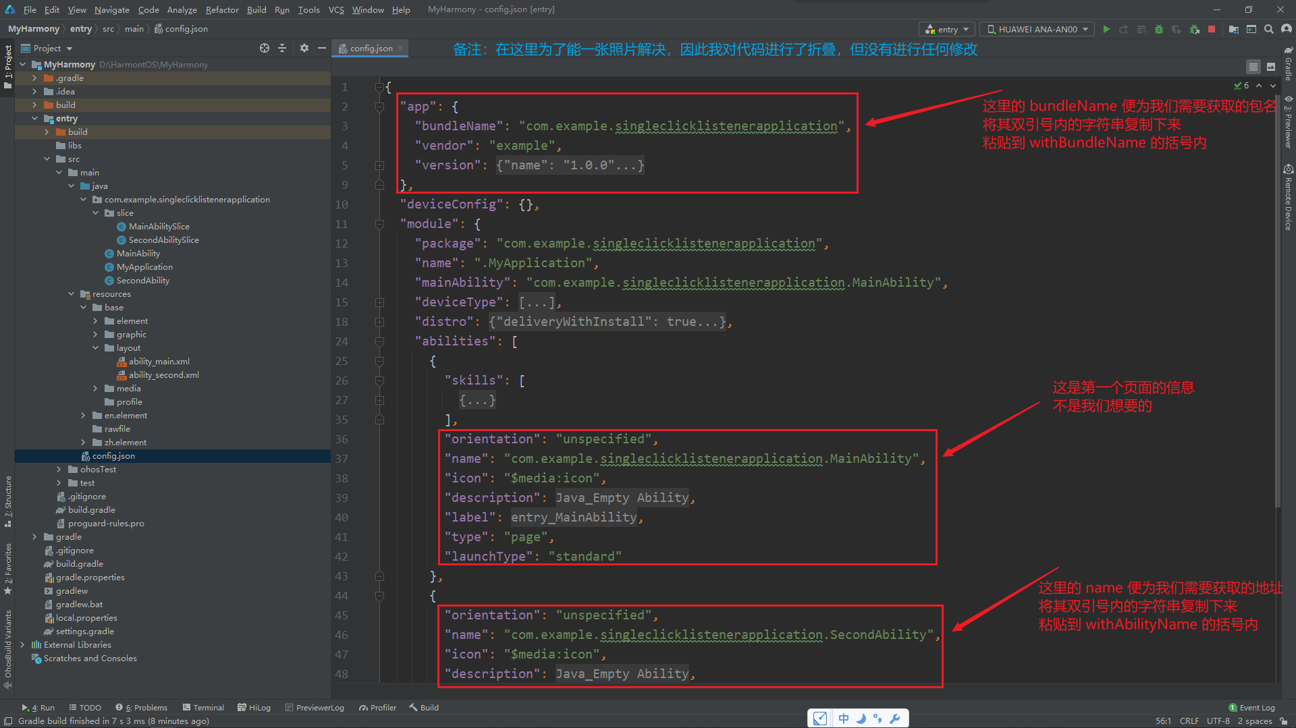Open the HUAWEI ANA-AN00 device dropdown
Image resolution: width=1296 pixels, height=728 pixels.
click(1037, 29)
